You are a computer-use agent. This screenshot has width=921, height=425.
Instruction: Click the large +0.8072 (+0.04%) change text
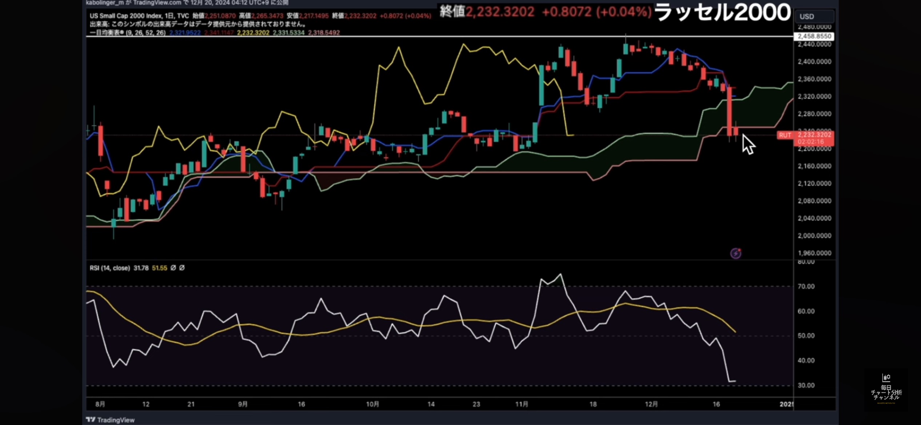597,12
